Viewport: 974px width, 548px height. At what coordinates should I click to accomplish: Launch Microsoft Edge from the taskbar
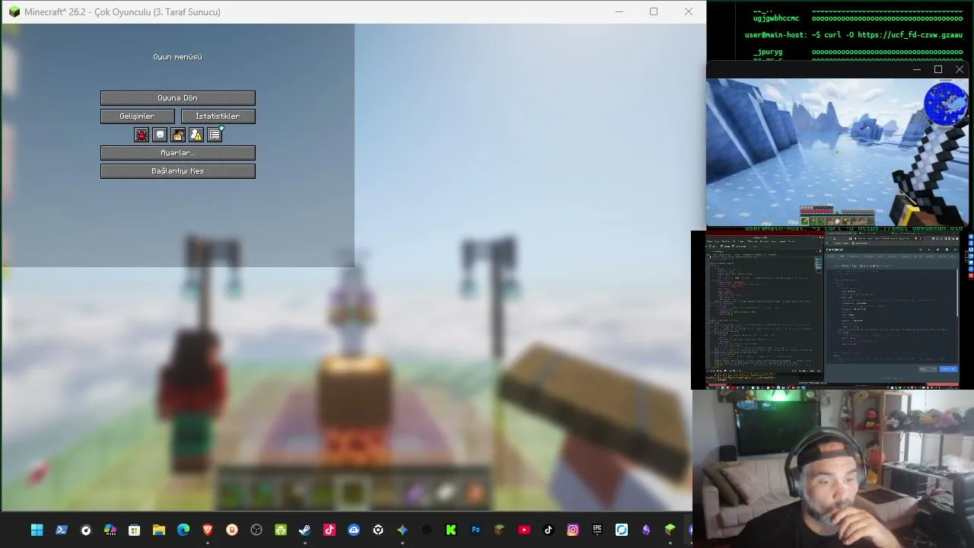[183, 530]
